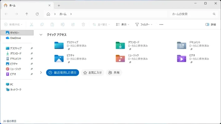Open the フィルター filter dropdown
Viewport: 221px width, 124px height.
[144, 24]
